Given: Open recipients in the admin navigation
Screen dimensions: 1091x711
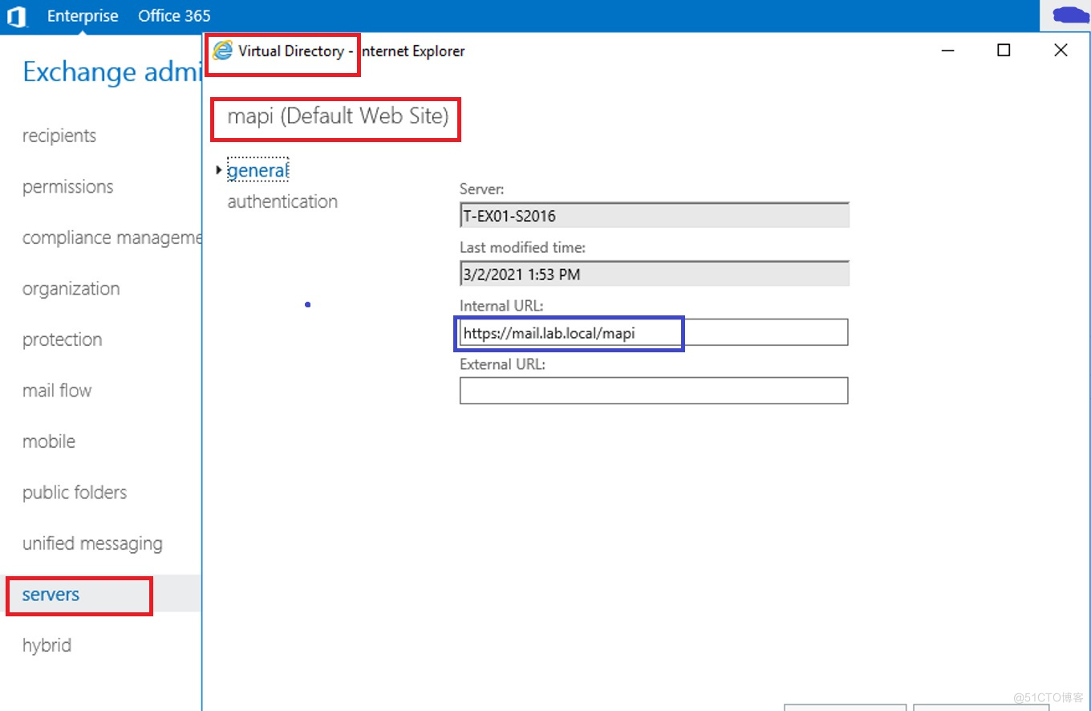Looking at the screenshot, I should pyautogui.click(x=59, y=136).
